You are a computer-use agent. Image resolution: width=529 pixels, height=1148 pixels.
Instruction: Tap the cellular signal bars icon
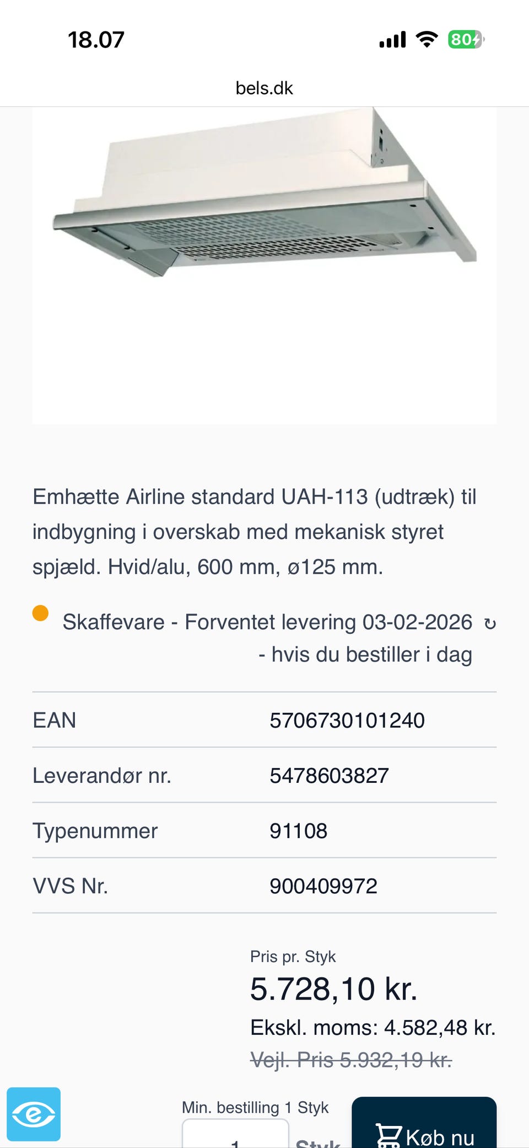392,40
